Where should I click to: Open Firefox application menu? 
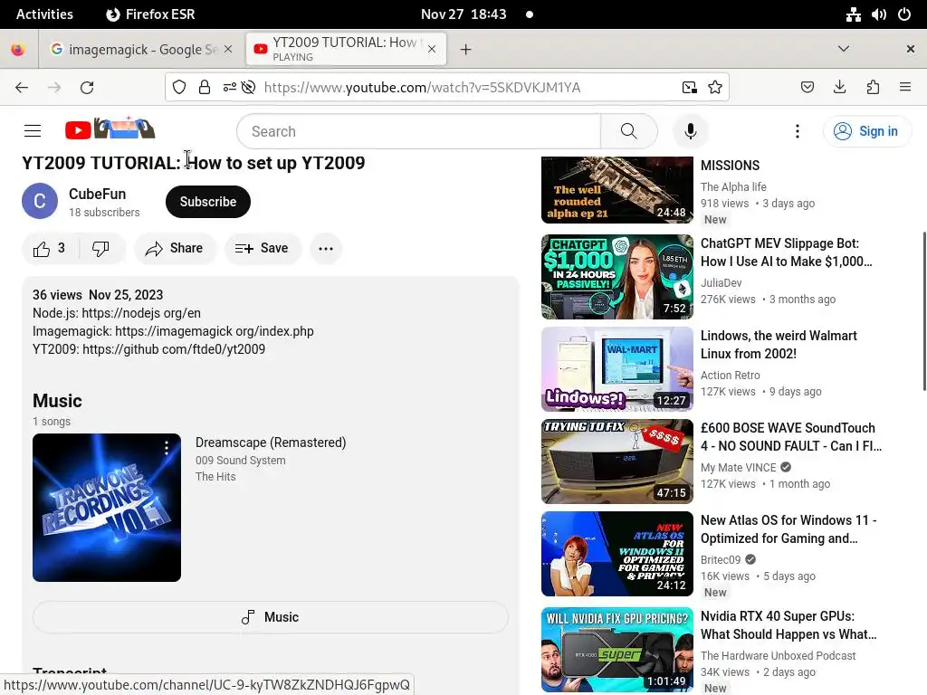[x=904, y=88]
